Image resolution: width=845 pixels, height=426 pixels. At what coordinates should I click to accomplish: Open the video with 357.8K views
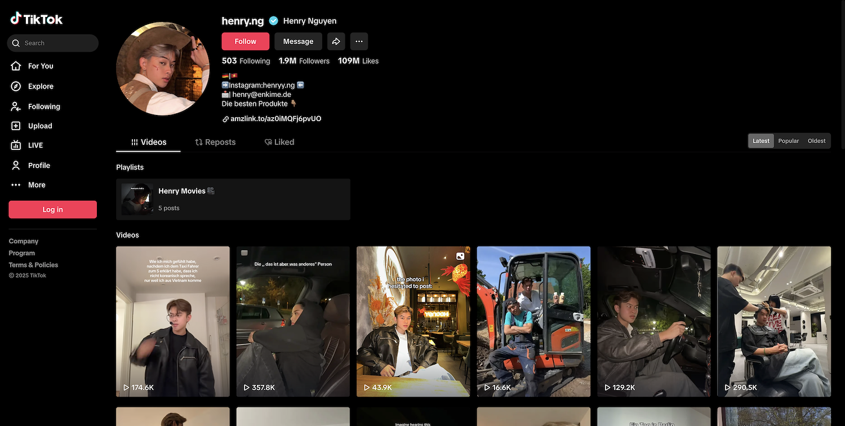(293, 321)
